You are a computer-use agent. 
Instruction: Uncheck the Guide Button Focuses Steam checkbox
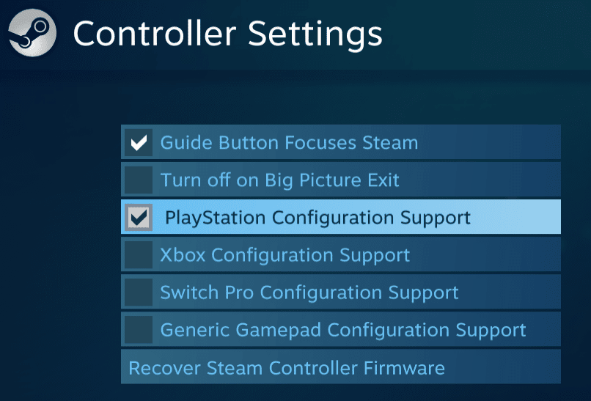pos(138,142)
